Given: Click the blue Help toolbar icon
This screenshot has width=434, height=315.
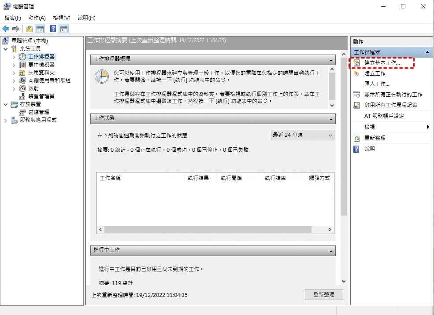Looking at the screenshot, I should (x=53, y=29).
